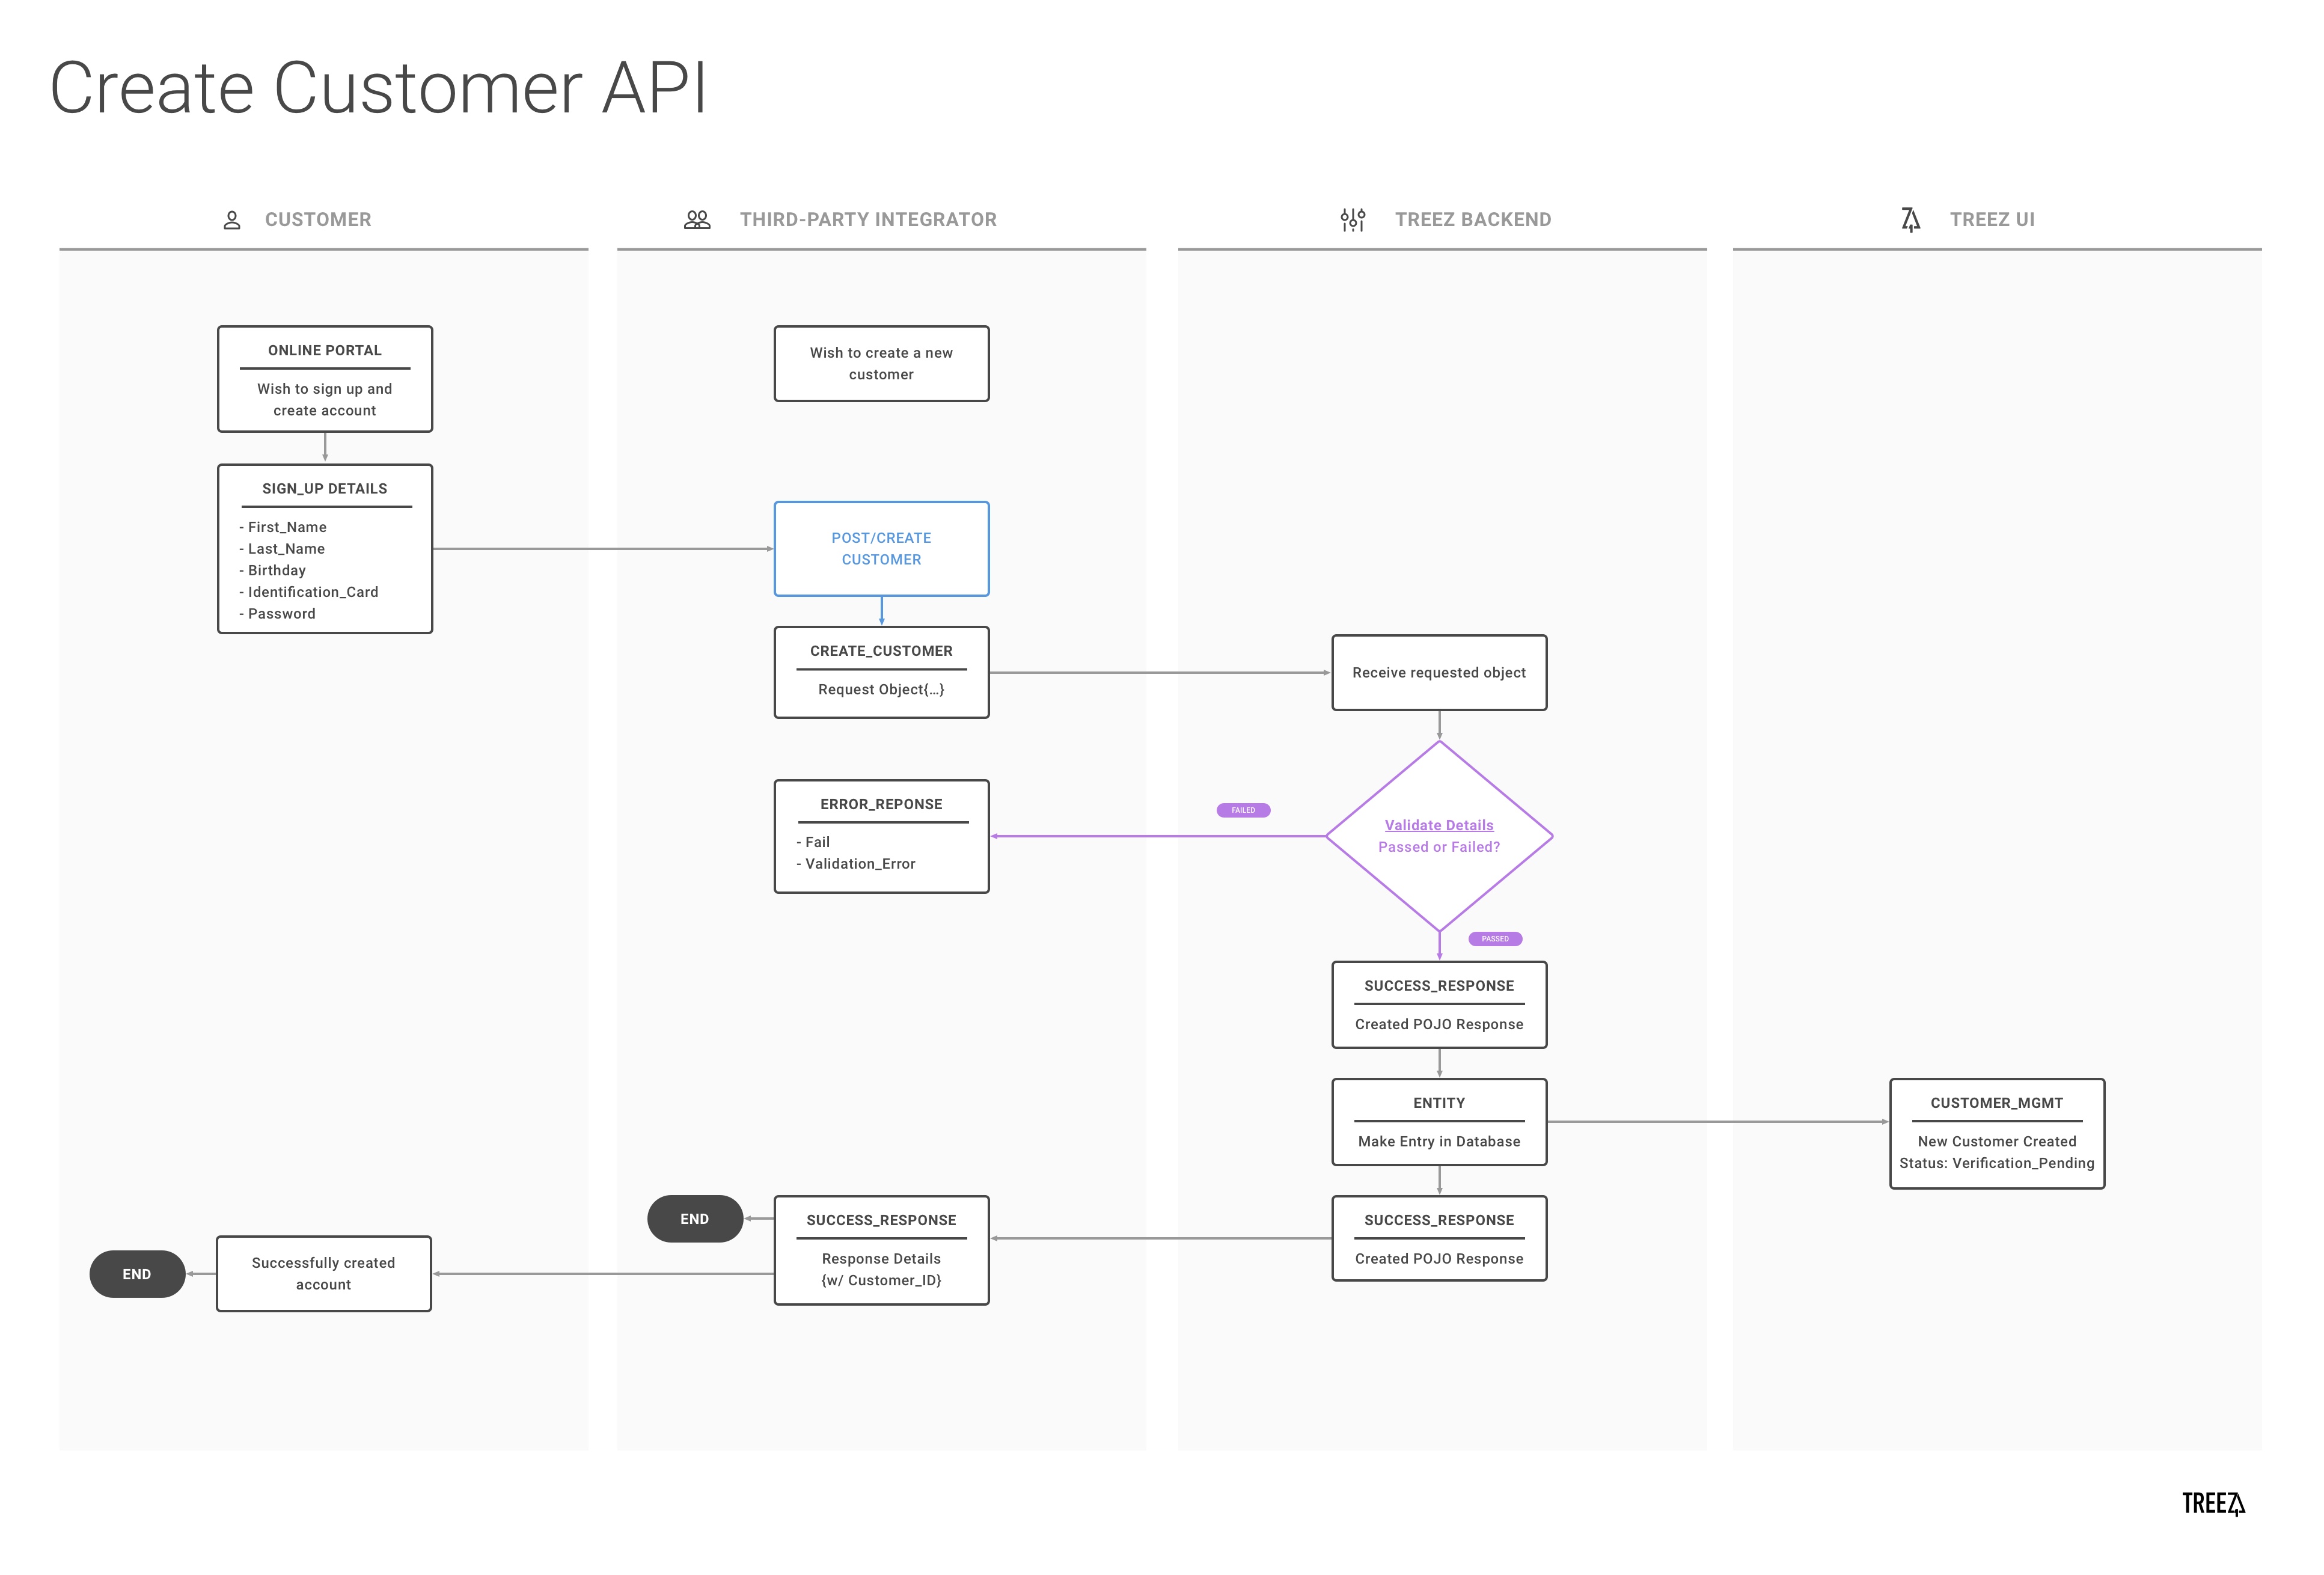
Task: Select the ERROR_REPONSE box
Action: click(x=881, y=836)
